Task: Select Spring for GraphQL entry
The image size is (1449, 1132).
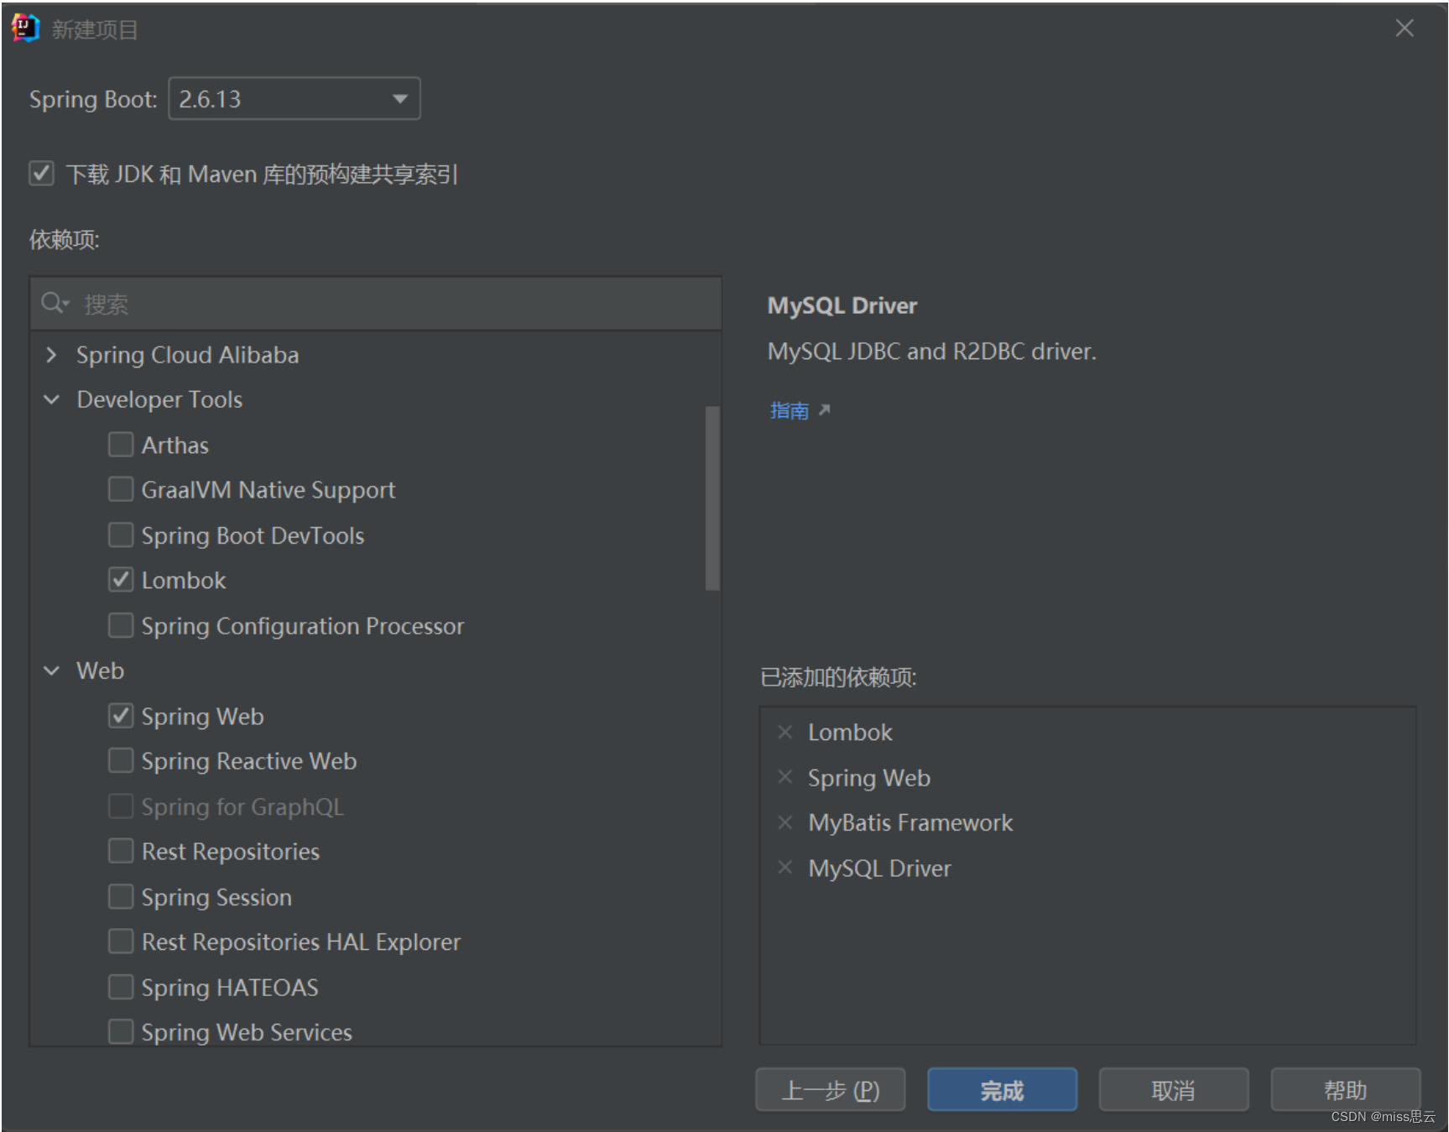Action: [242, 806]
